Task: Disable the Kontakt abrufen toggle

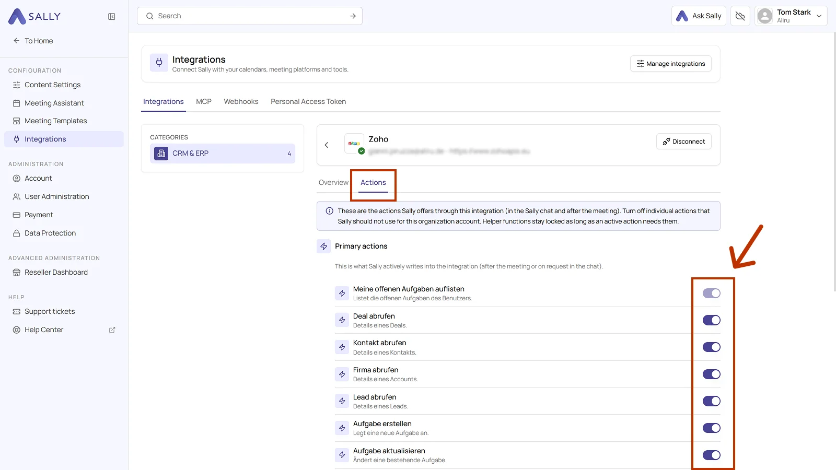Action: [x=711, y=347]
